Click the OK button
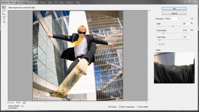 click(x=174, y=9)
